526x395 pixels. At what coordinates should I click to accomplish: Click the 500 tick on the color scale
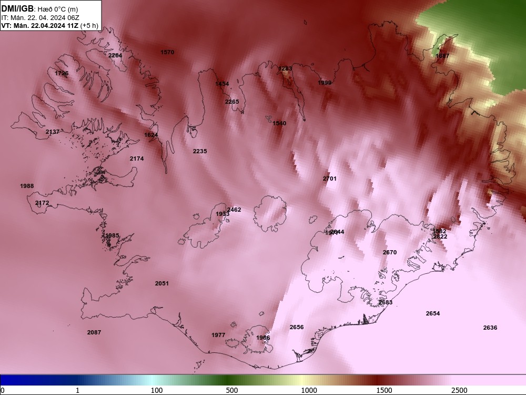pos(232,390)
